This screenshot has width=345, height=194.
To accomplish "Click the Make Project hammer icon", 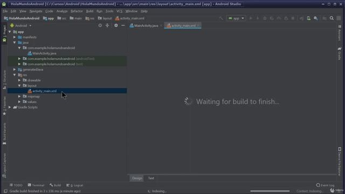I will coord(221,18).
